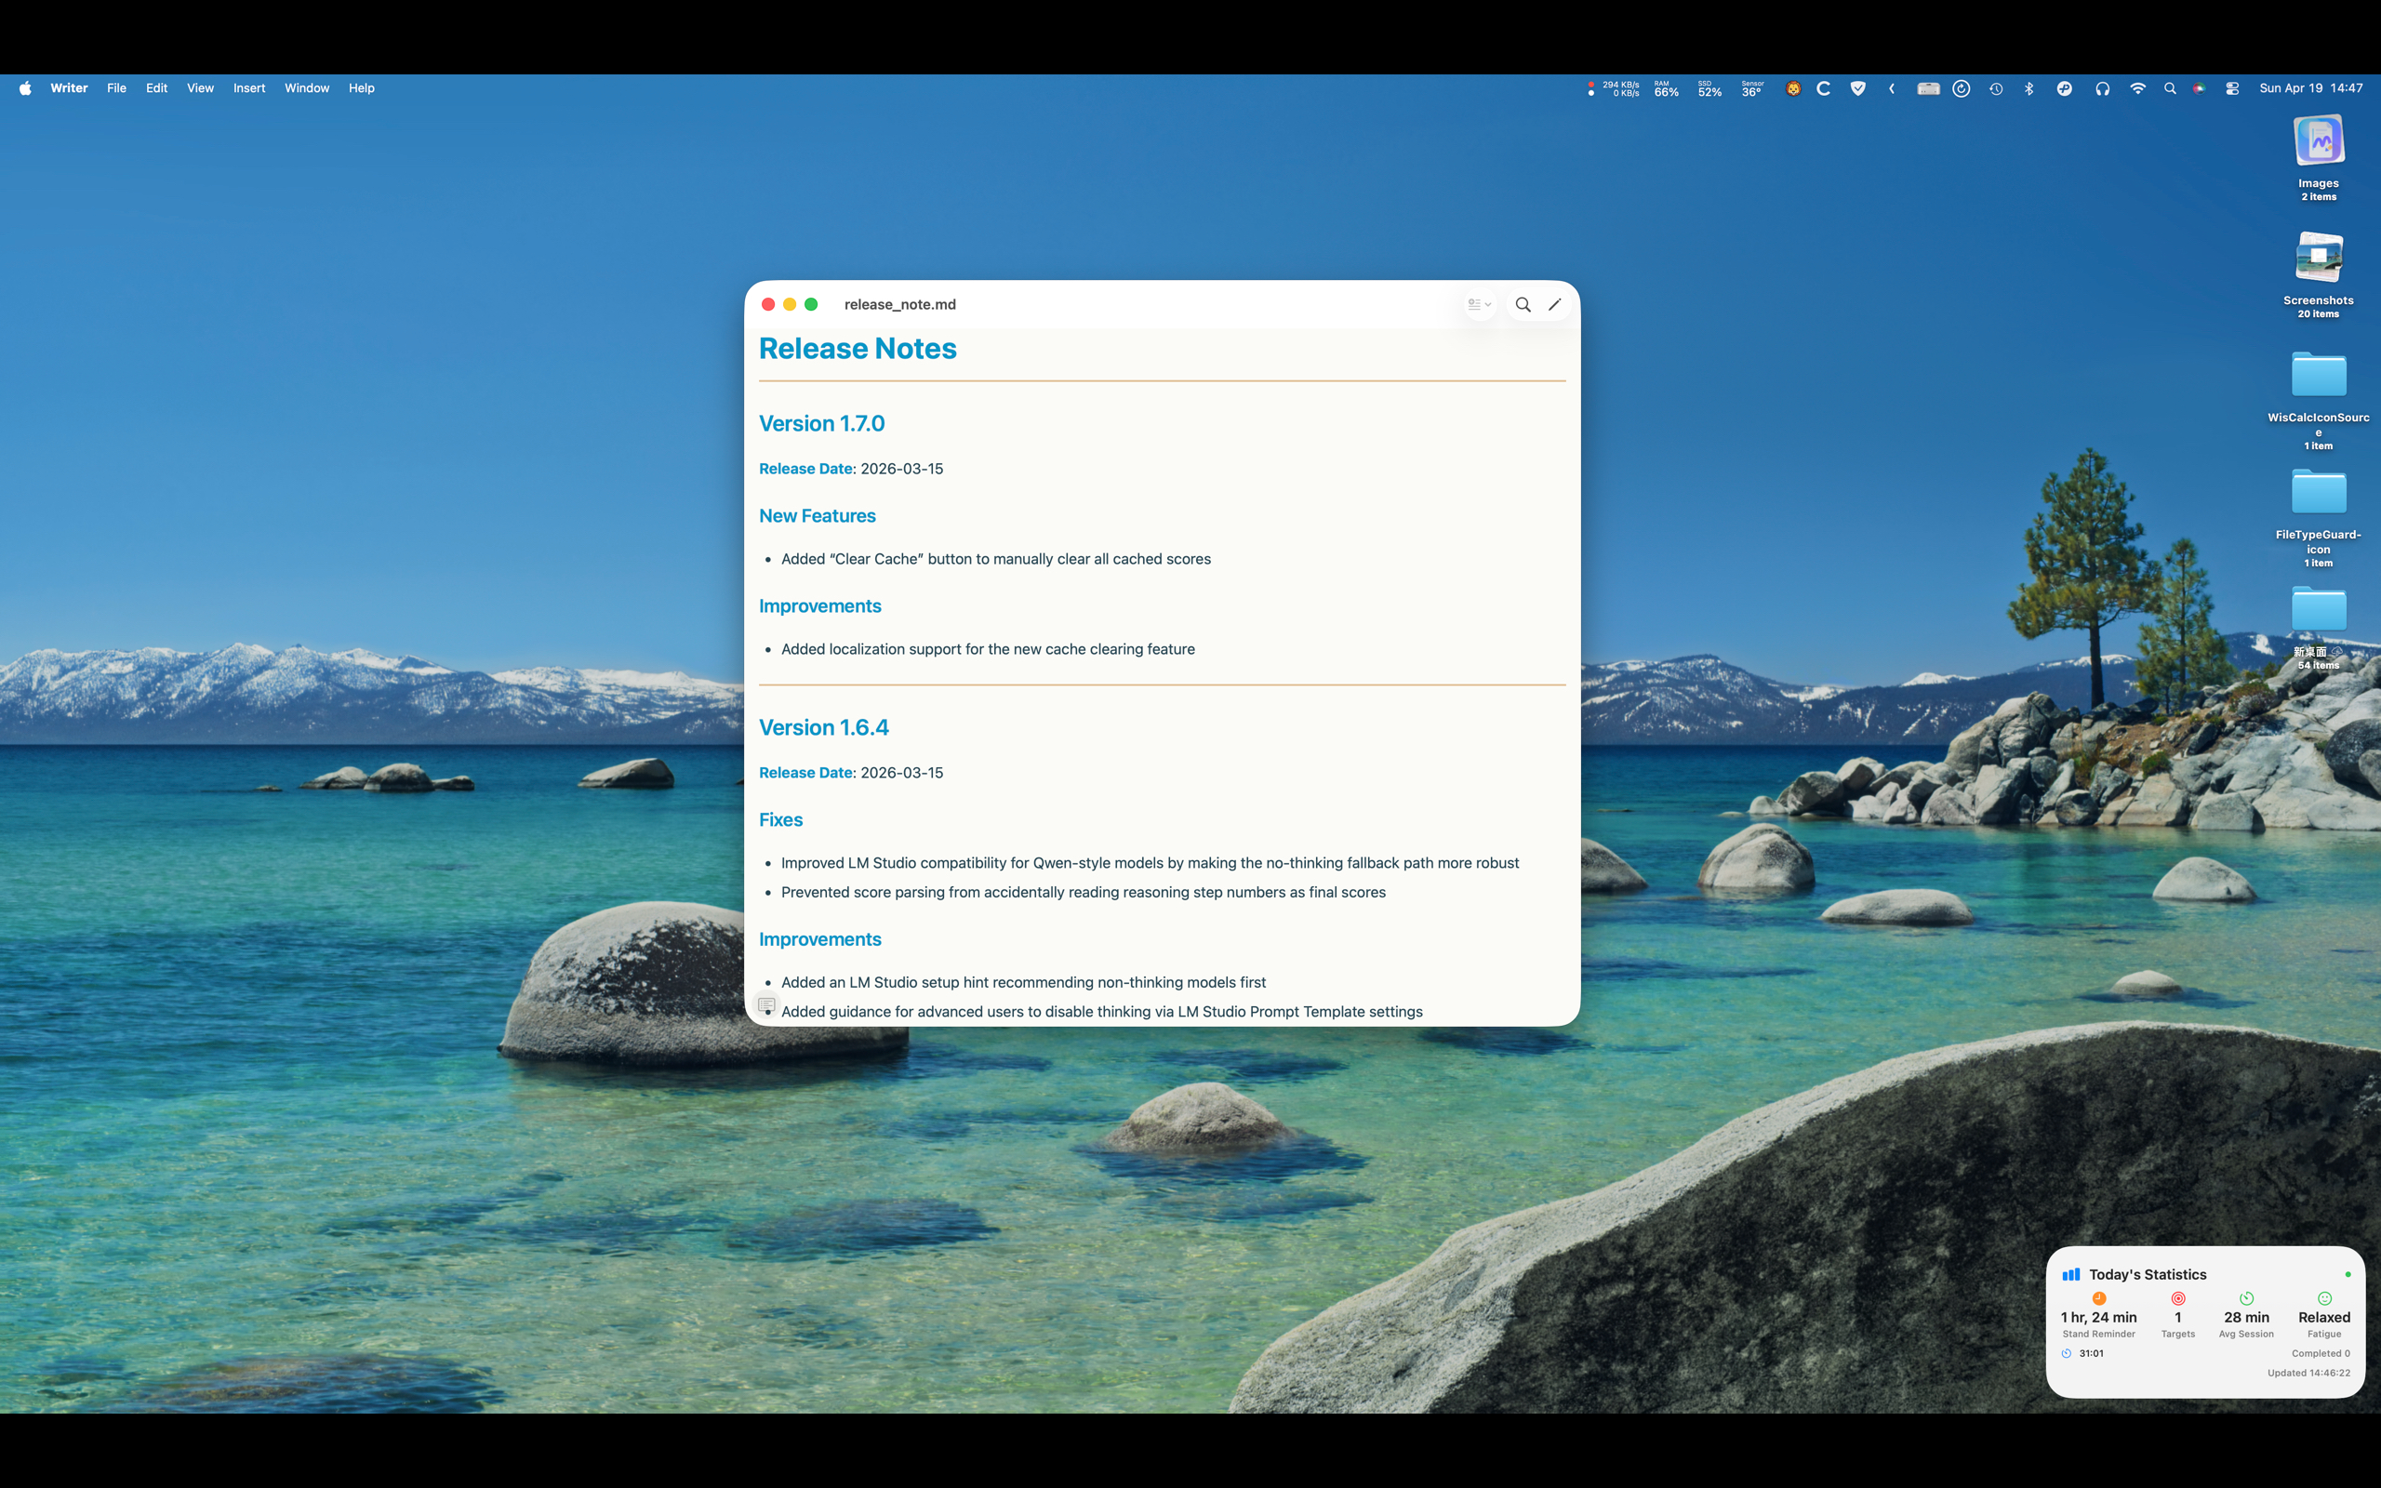Click the Relaxed Fatigue stat in widget

tap(2324, 1316)
